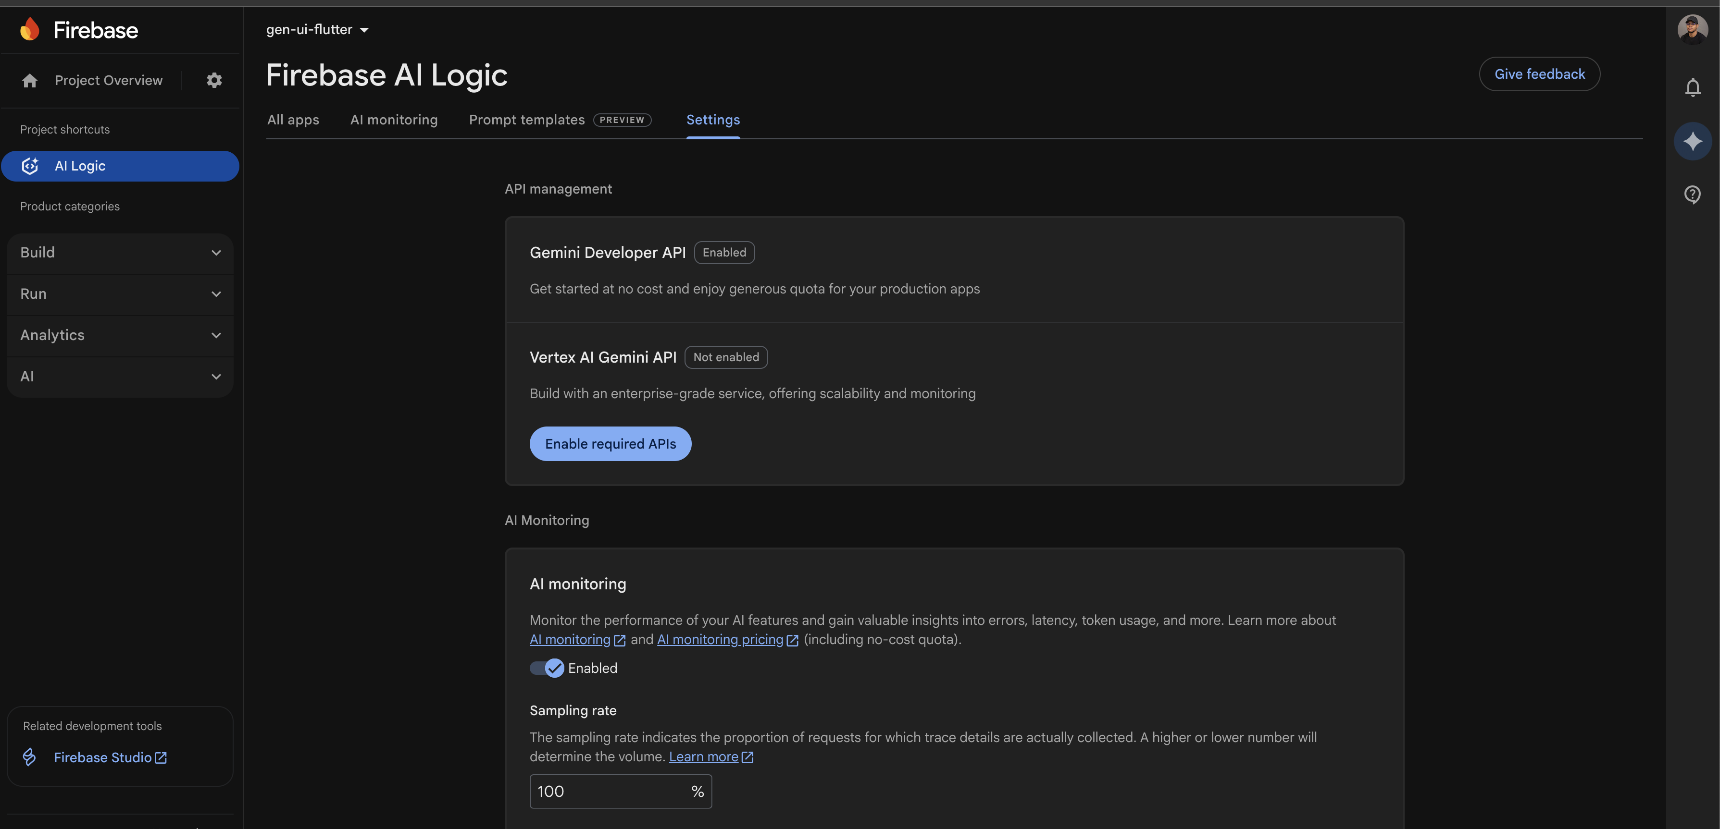
Task: Click the Product categories label
Action: (70, 207)
